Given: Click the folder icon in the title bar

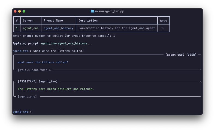Looking at the screenshot, I should (92, 11).
